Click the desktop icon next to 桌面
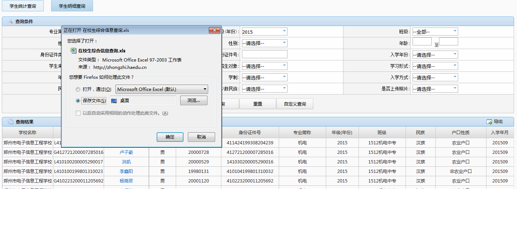Image resolution: width=517 pixels, height=229 pixels. coord(114,101)
